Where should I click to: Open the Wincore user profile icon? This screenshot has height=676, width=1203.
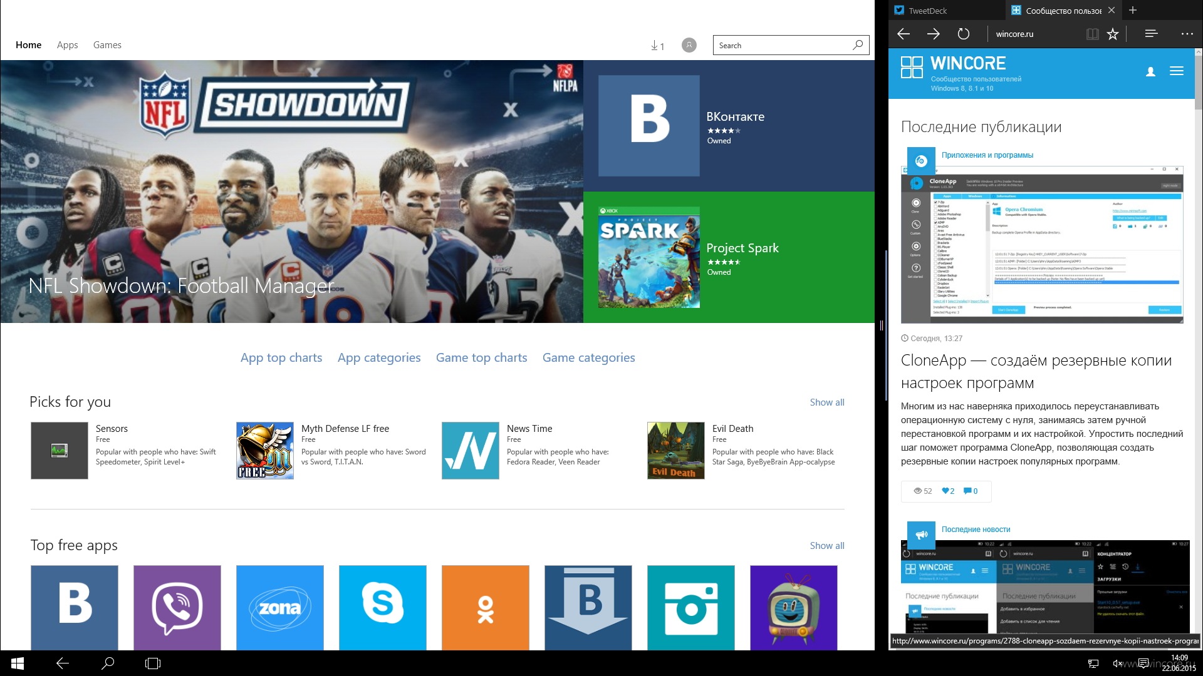click(1150, 71)
